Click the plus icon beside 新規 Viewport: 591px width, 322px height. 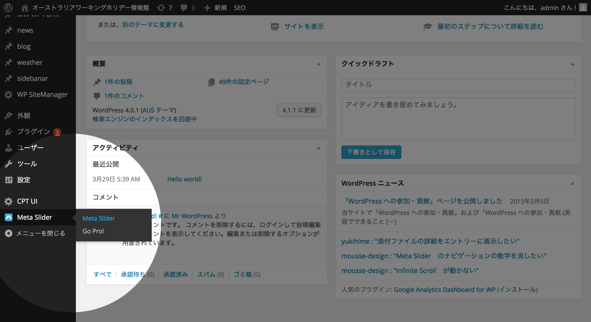(207, 8)
